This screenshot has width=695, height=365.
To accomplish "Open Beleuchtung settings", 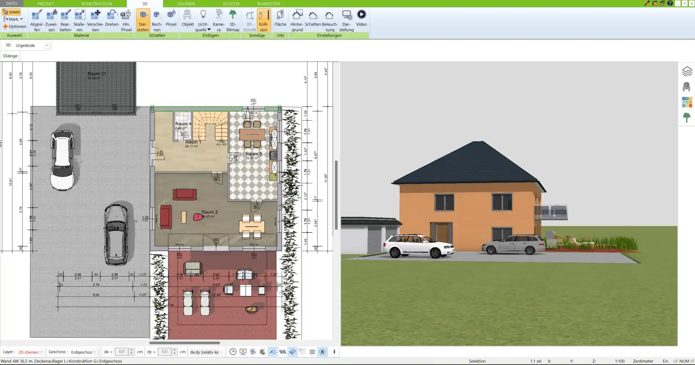I will [330, 21].
